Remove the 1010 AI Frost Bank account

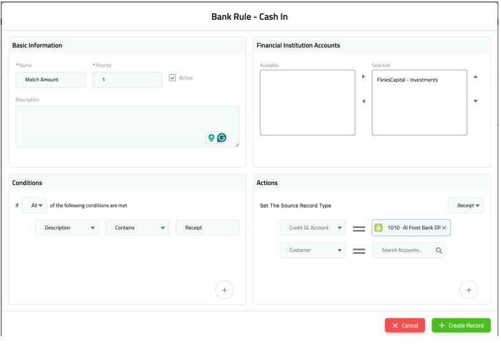[x=444, y=228]
